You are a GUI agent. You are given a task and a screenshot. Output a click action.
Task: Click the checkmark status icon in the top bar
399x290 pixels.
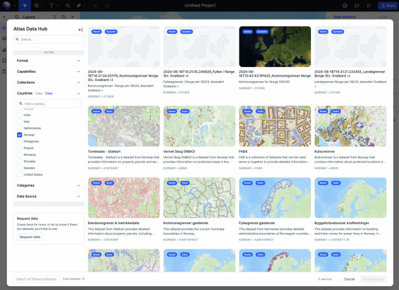[x=345, y=6]
